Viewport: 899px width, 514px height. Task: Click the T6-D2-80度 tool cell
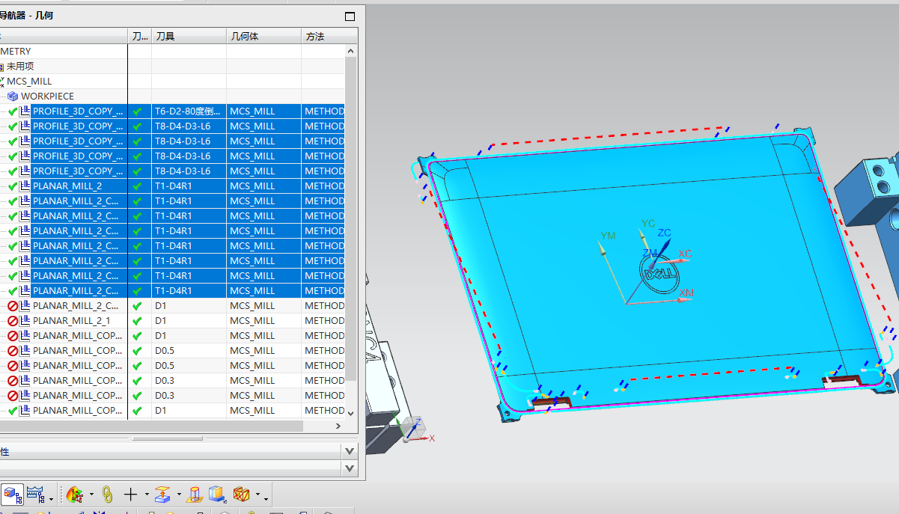[x=189, y=111]
